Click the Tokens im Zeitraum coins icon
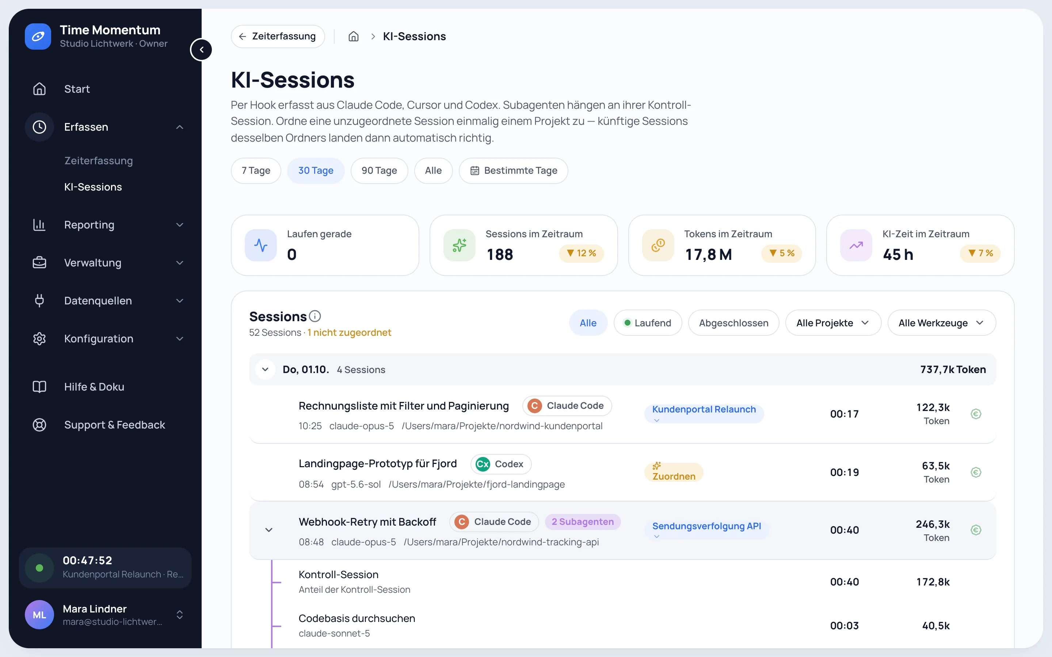 [x=658, y=246]
